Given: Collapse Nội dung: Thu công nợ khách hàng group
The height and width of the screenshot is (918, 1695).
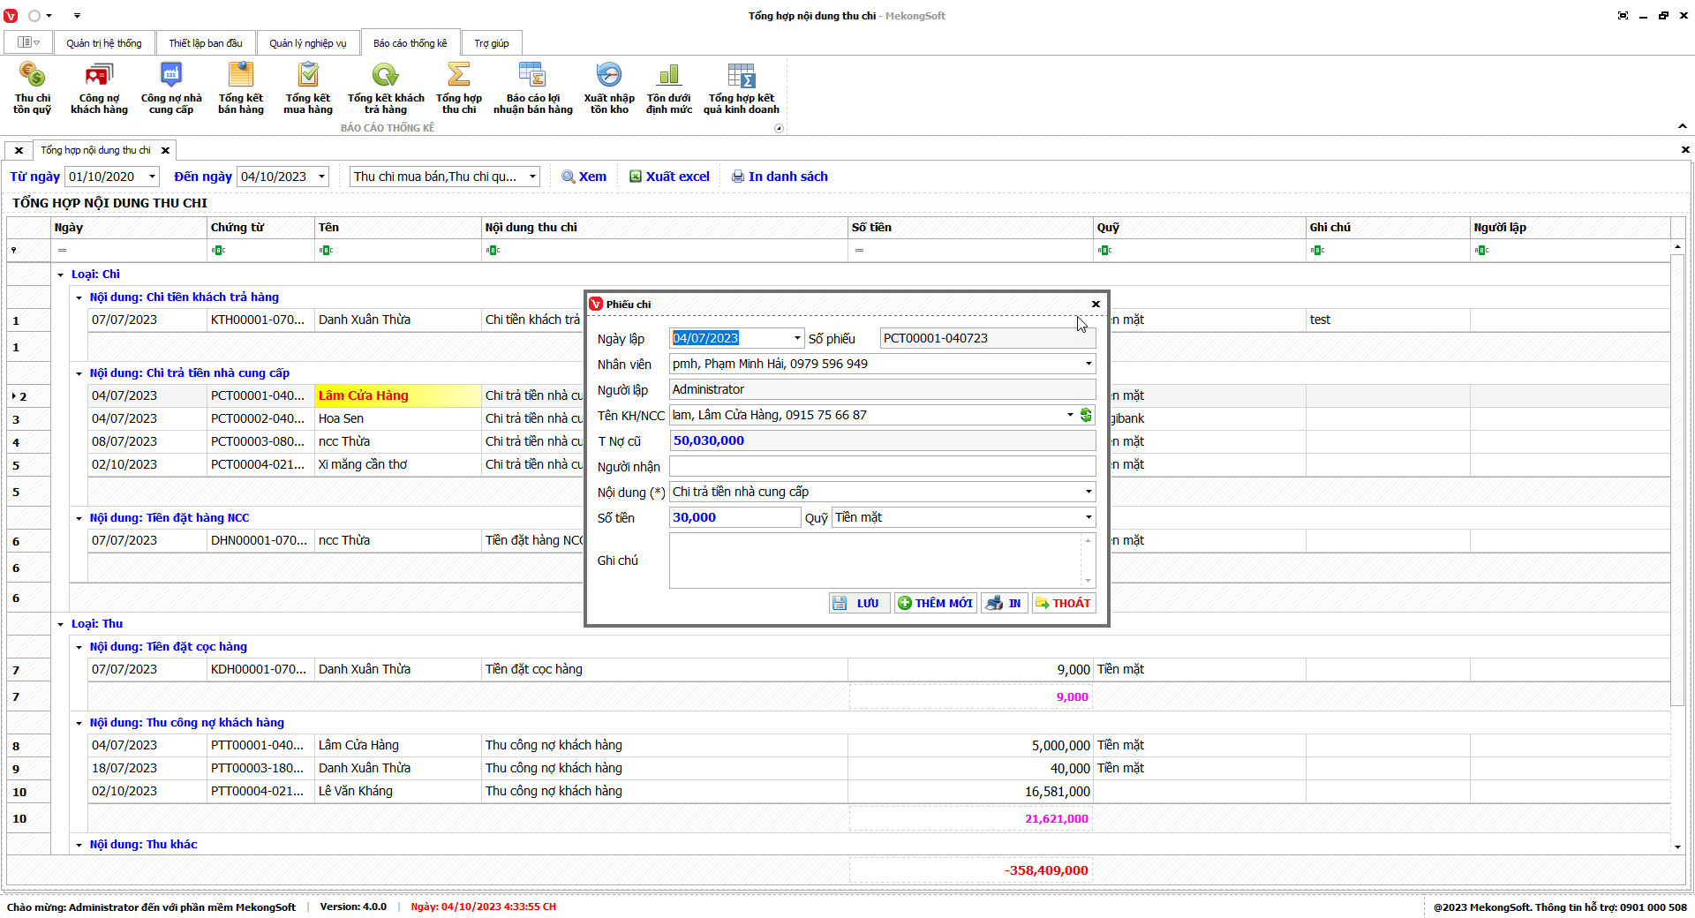Looking at the screenshot, I should [79, 724].
